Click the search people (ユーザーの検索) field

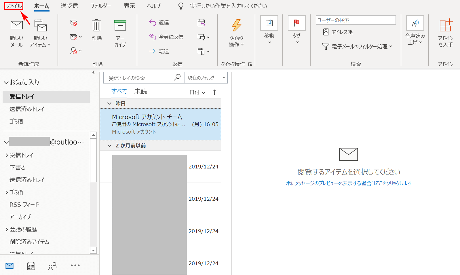coord(356,20)
